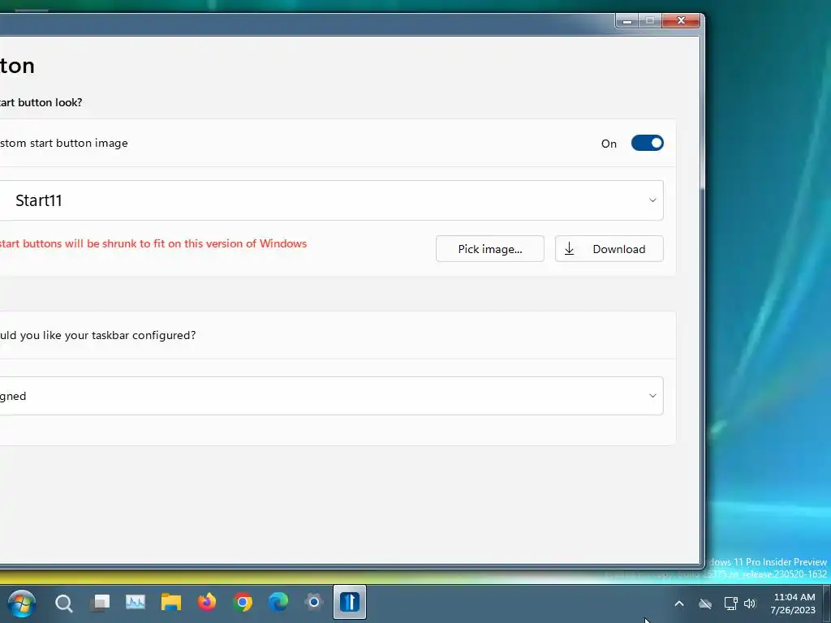Open File Explorer from the taskbar

click(171, 603)
